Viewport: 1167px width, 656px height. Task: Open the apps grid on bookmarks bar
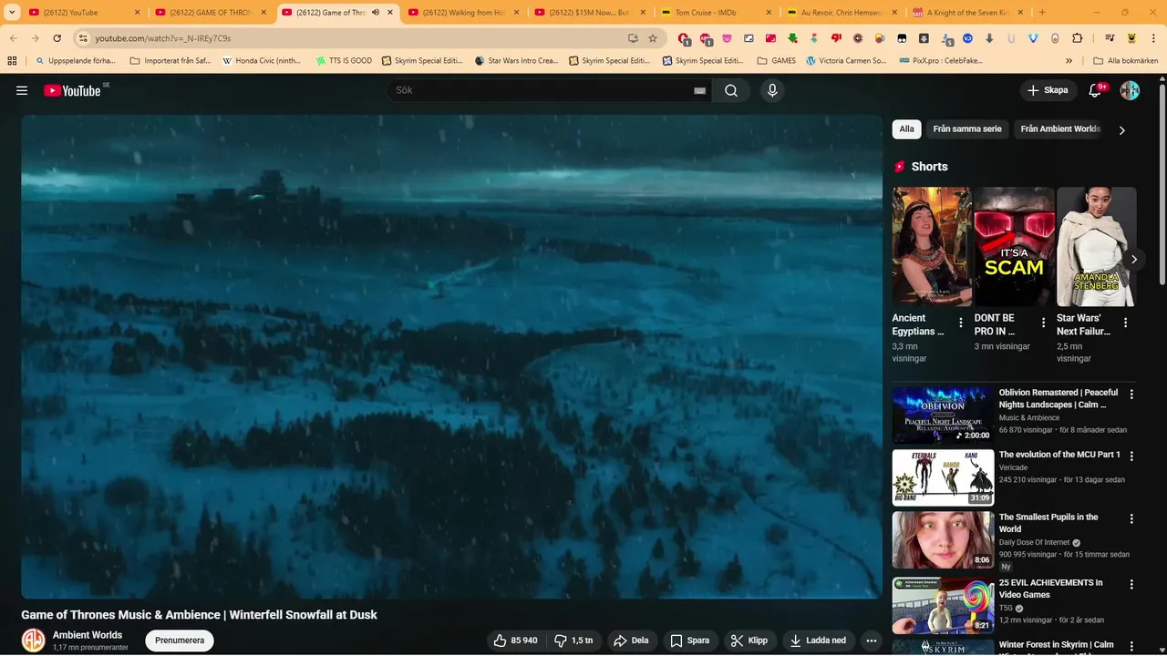coord(12,61)
